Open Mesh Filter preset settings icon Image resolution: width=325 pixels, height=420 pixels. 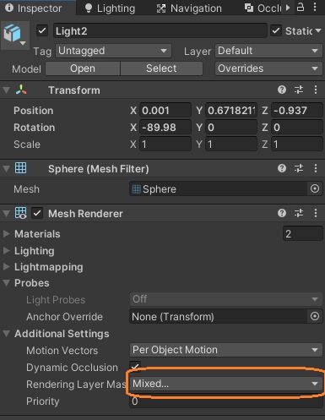[x=299, y=168]
